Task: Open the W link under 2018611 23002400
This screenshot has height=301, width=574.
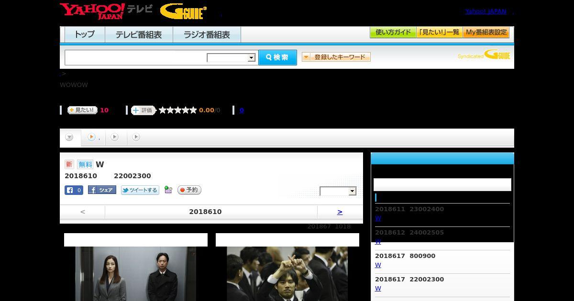Action: [378, 218]
